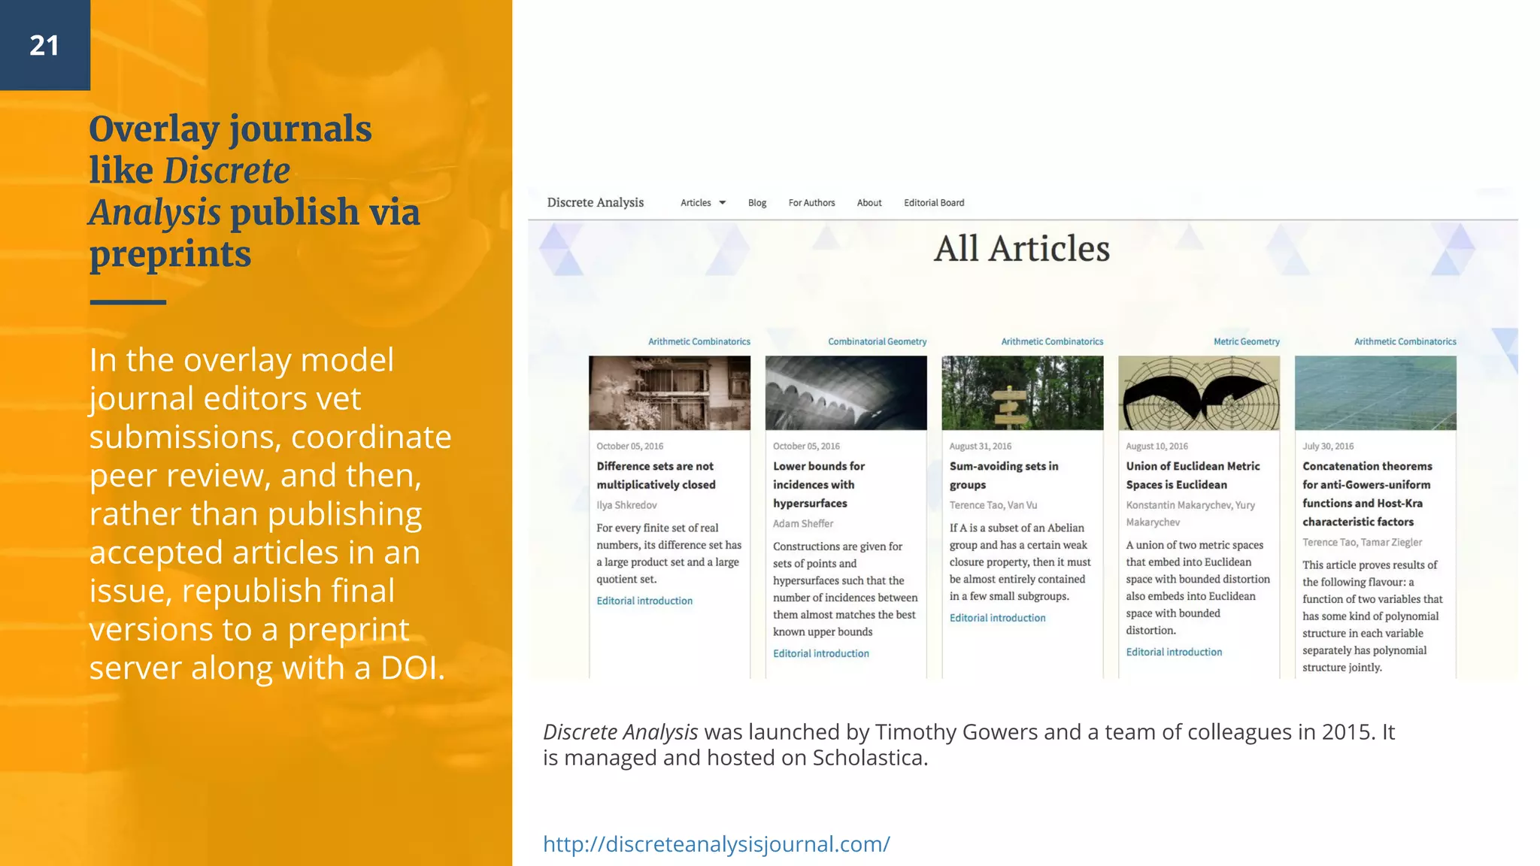Open the blue field article thumbnail
Screen dimensions: 1540x866
pos(1375,393)
